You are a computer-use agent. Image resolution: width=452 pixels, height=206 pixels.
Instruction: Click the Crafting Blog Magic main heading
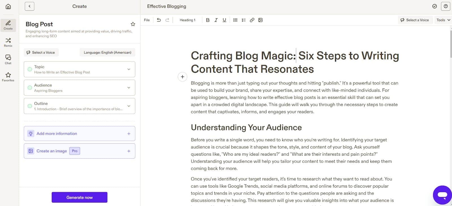[295, 62]
